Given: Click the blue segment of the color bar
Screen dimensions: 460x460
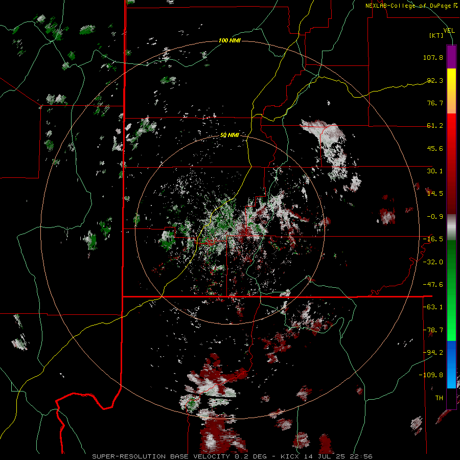Looking at the screenshot, I should (x=451, y=364).
